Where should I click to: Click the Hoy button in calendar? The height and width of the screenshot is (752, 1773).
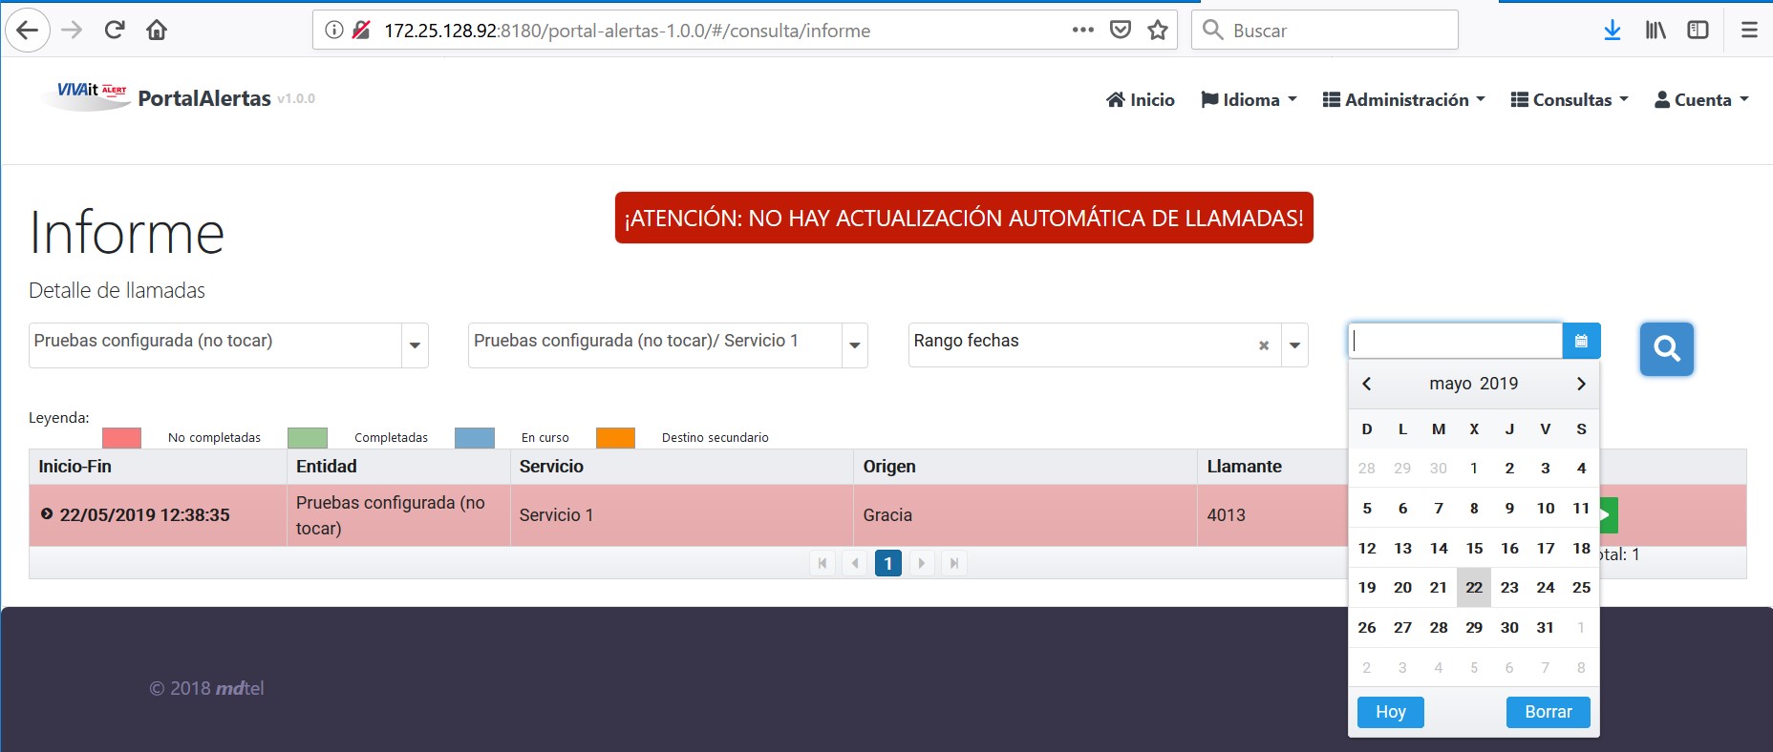pyautogui.click(x=1391, y=712)
